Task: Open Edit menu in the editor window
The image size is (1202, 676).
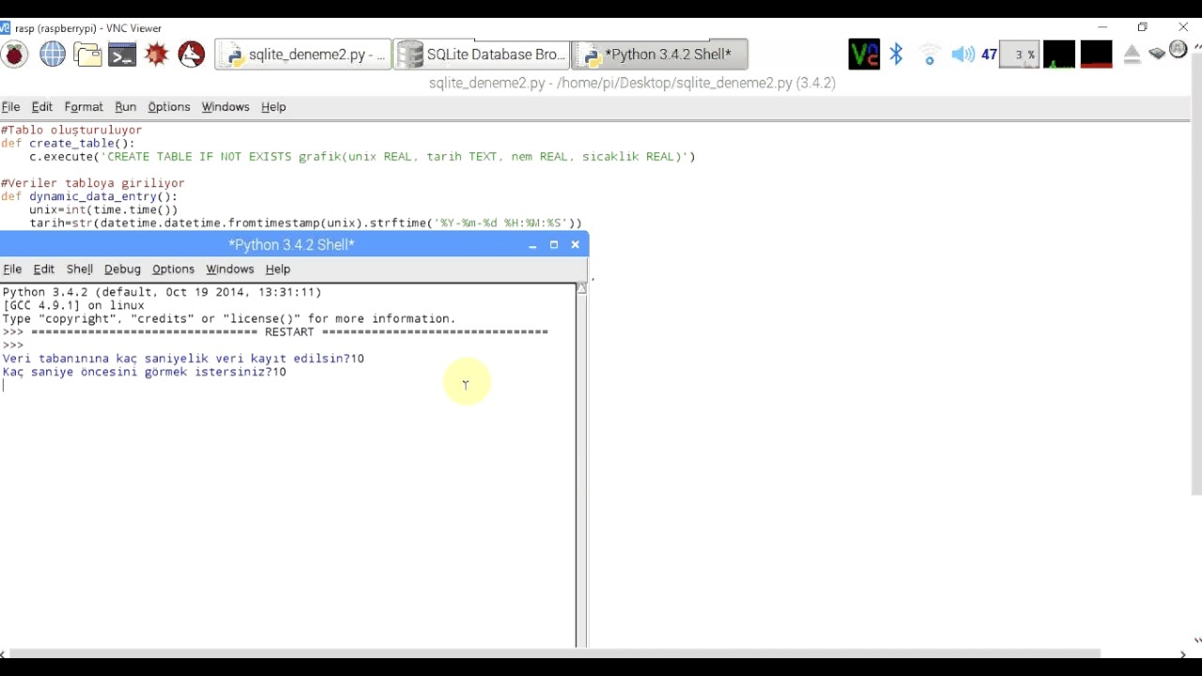Action: tap(42, 107)
